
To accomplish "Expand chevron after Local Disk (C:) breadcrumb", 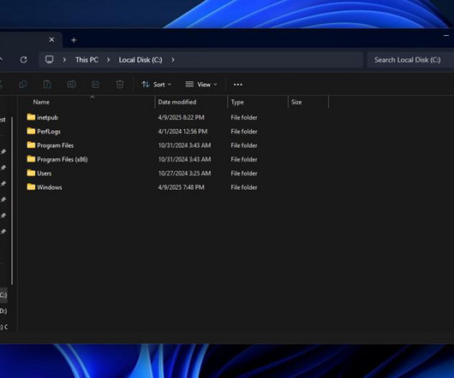I will click(x=173, y=60).
